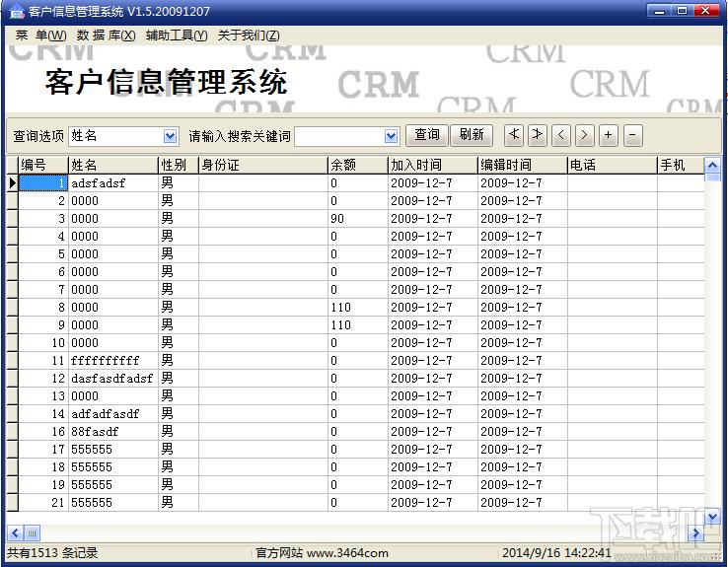
Task: Expand the search keyword combo box arrow
Action: 392,136
